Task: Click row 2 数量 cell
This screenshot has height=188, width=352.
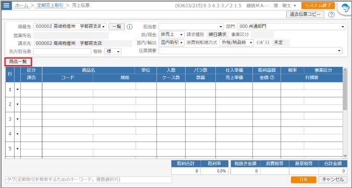Action: (x=200, y=108)
